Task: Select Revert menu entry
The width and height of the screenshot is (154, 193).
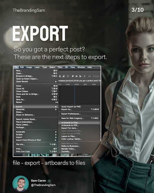Action: (x=36, y=102)
